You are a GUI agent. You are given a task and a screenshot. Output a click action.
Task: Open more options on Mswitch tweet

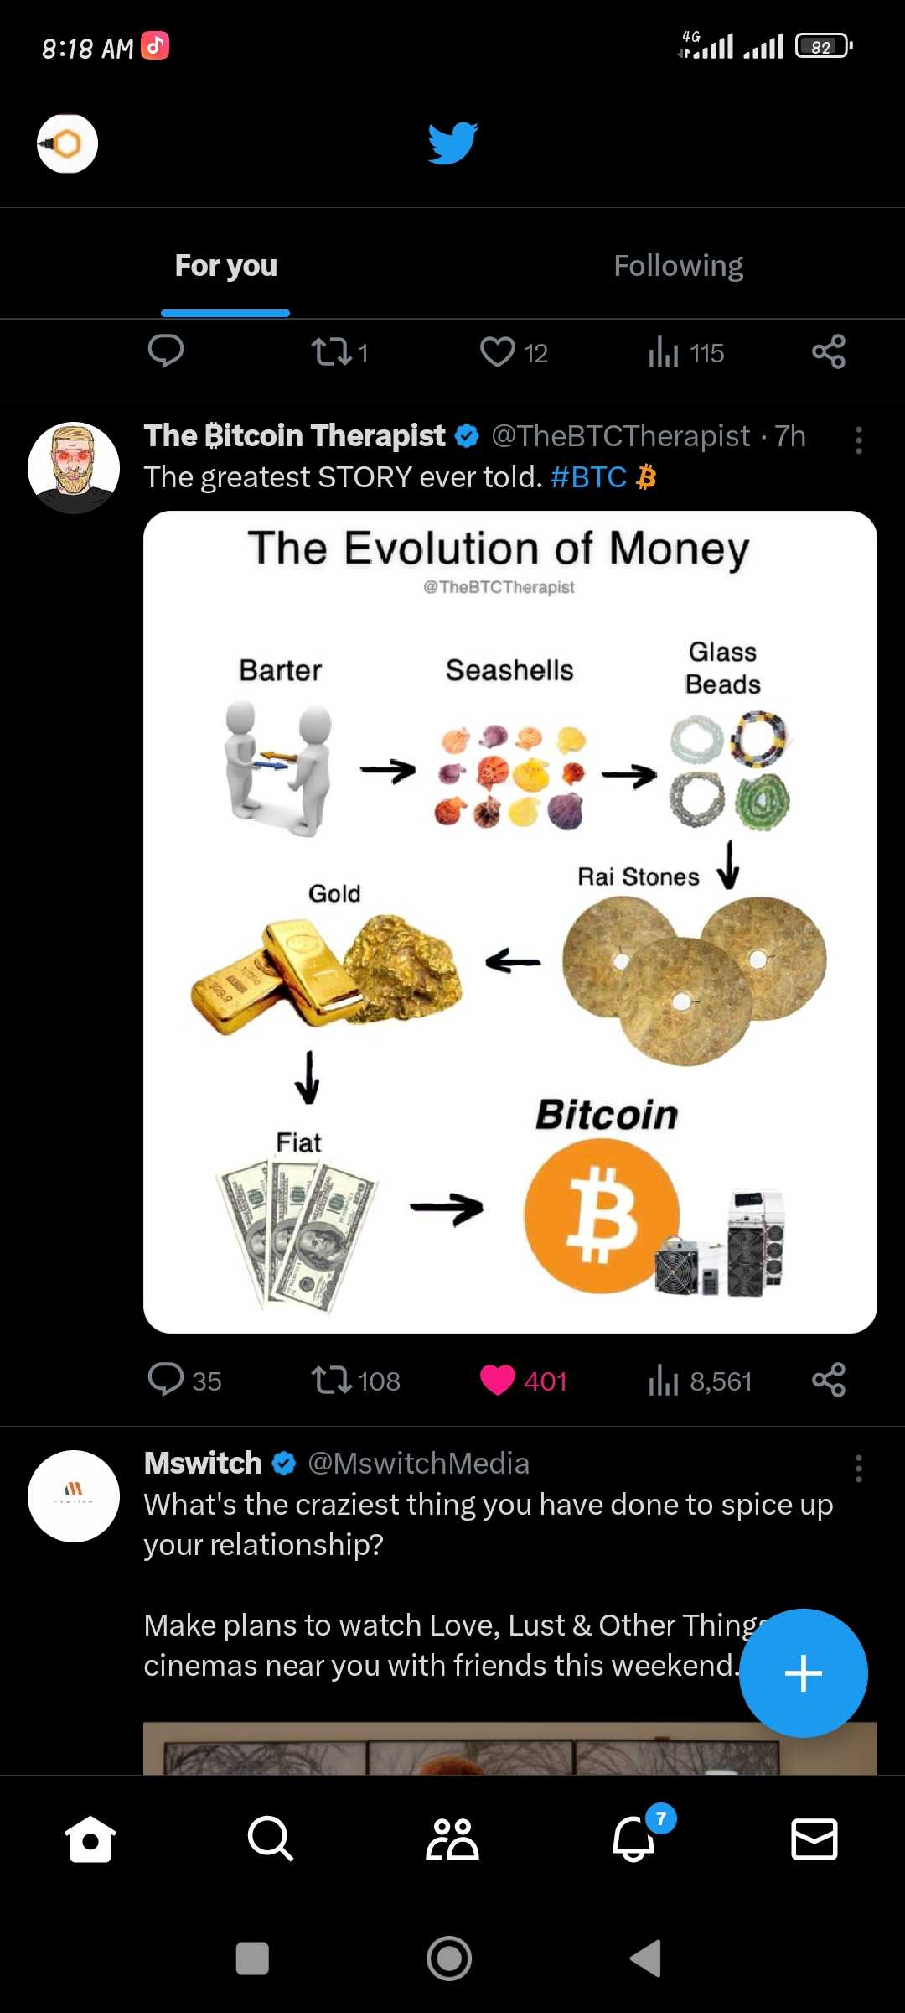coord(858,1469)
